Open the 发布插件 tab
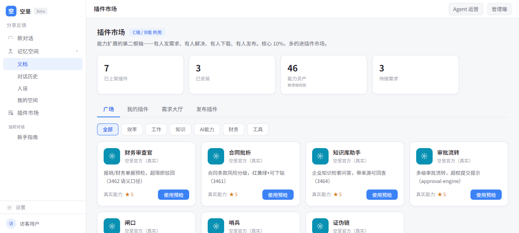The image size is (519, 233). tap(207, 109)
